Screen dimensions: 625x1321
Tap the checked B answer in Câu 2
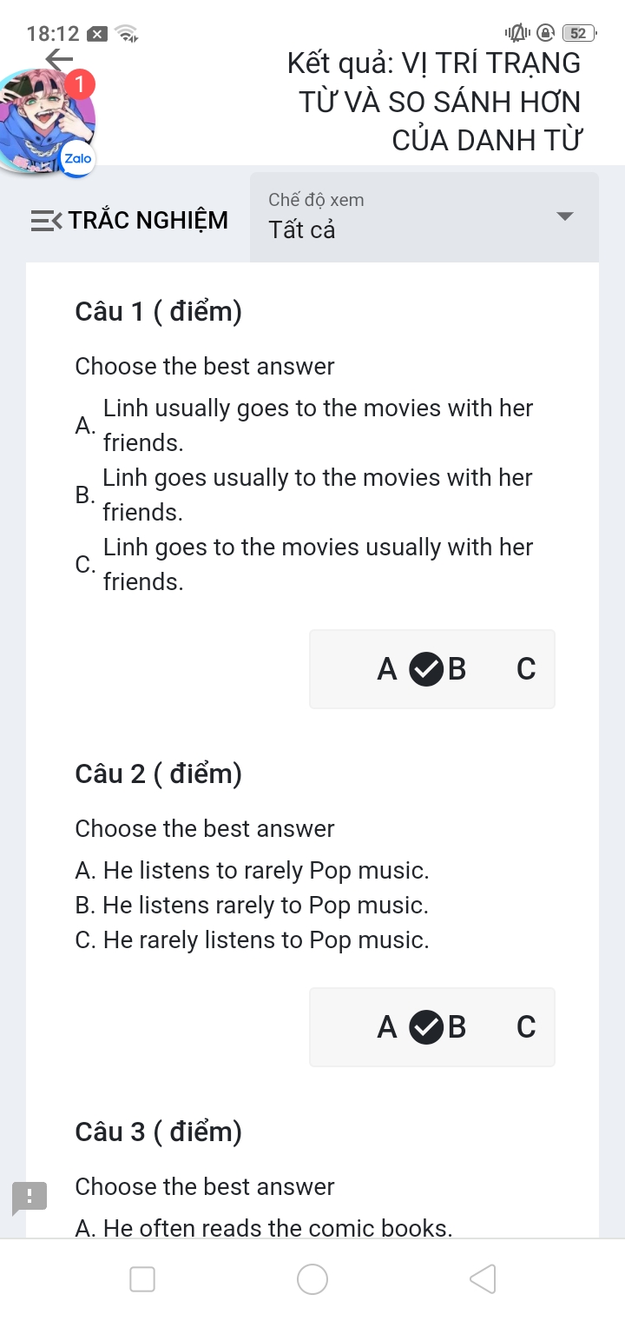438,1027
